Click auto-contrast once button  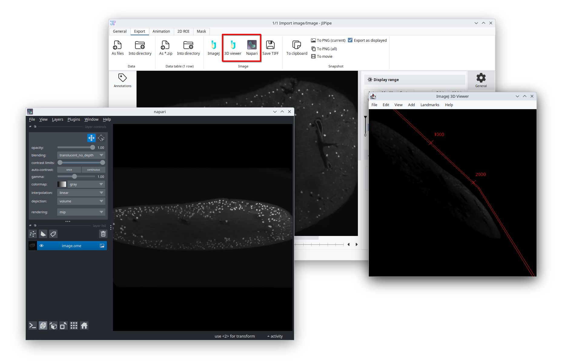pos(69,170)
